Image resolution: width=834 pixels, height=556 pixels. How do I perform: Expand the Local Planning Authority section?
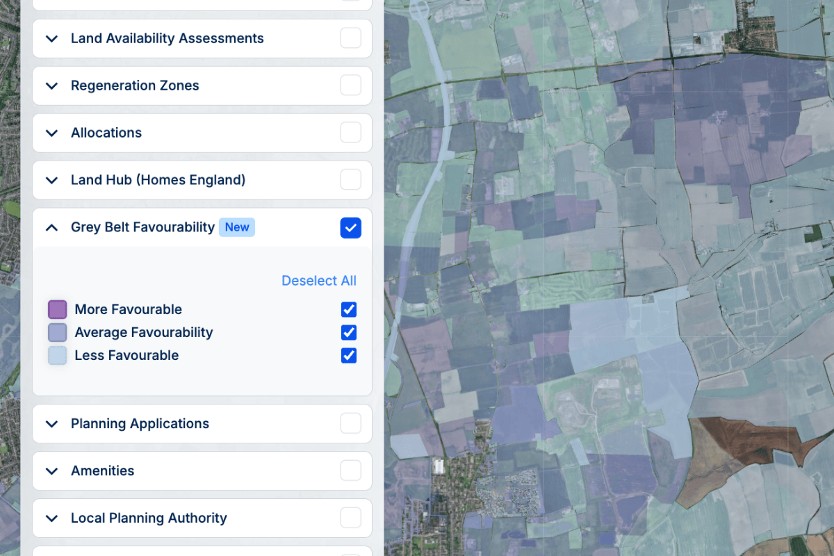[51, 518]
